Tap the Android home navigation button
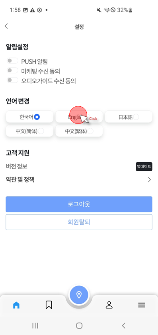This screenshot has height=335, width=158. point(79,325)
